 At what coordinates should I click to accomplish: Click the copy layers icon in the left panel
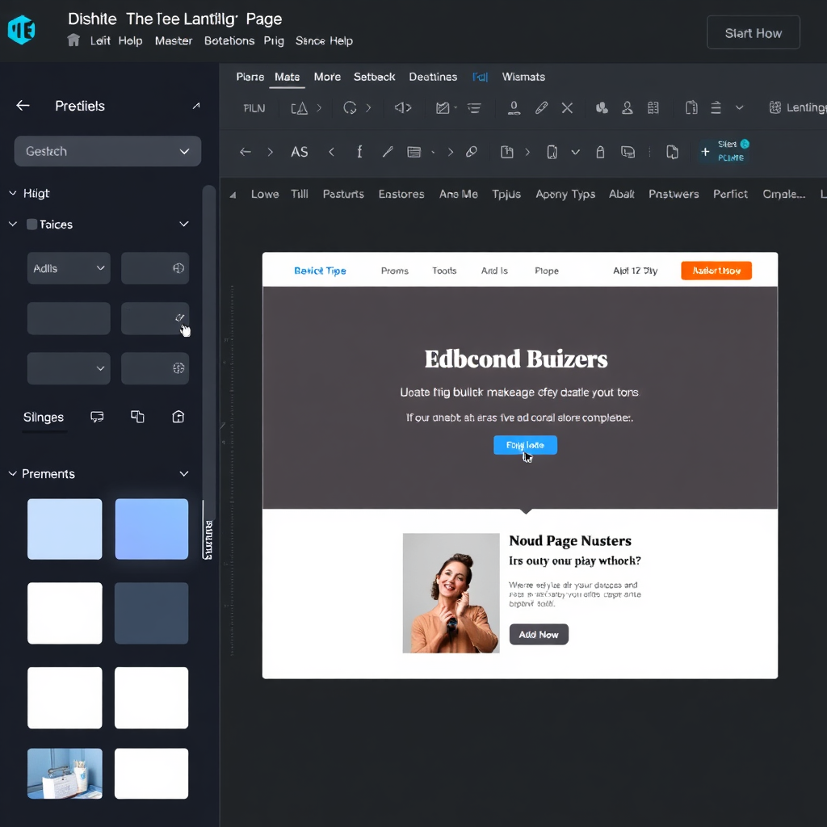[137, 417]
